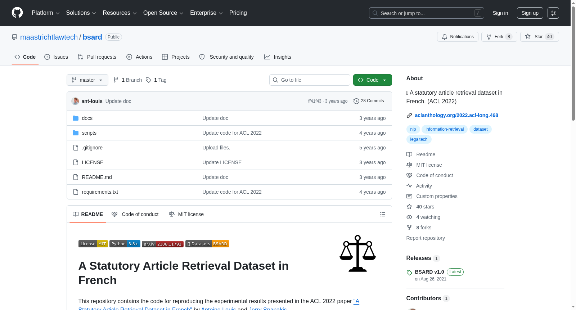The image size is (576, 310).
Task: Open aclanthology.org/2022.acl-long.468 link
Action: click(x=456, y=115)
